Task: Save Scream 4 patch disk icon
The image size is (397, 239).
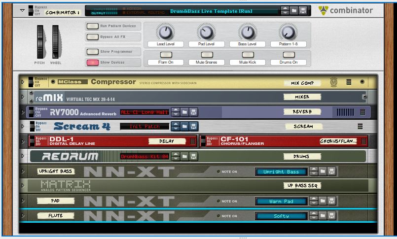Action: [193, 126]
